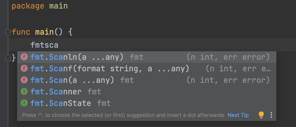Click the function icon beside fmt.Scanf
The image size is (296, 127).
tap(24, 69)
